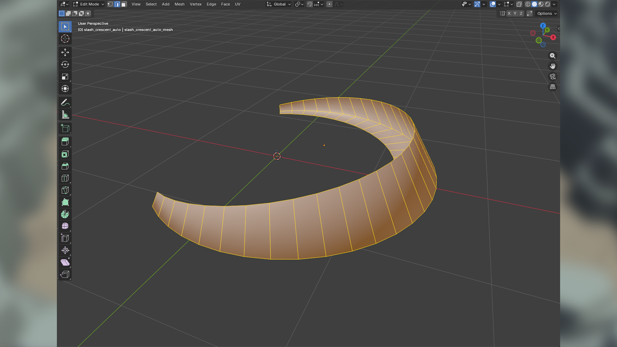Toggle X axis mirror
Screen dimensions: 617x347
tap(509, 13)
